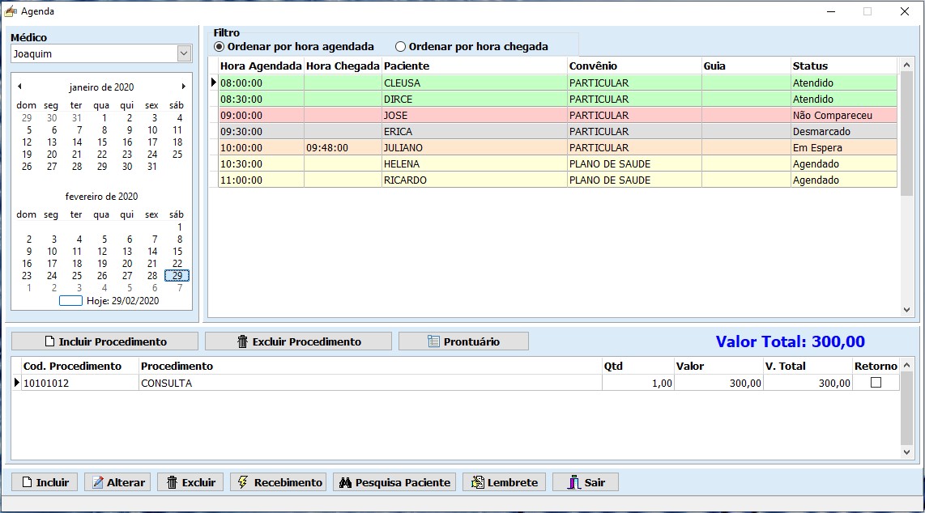
Task: Click the Não Compareceu status cell
Action: pos(843,116)
